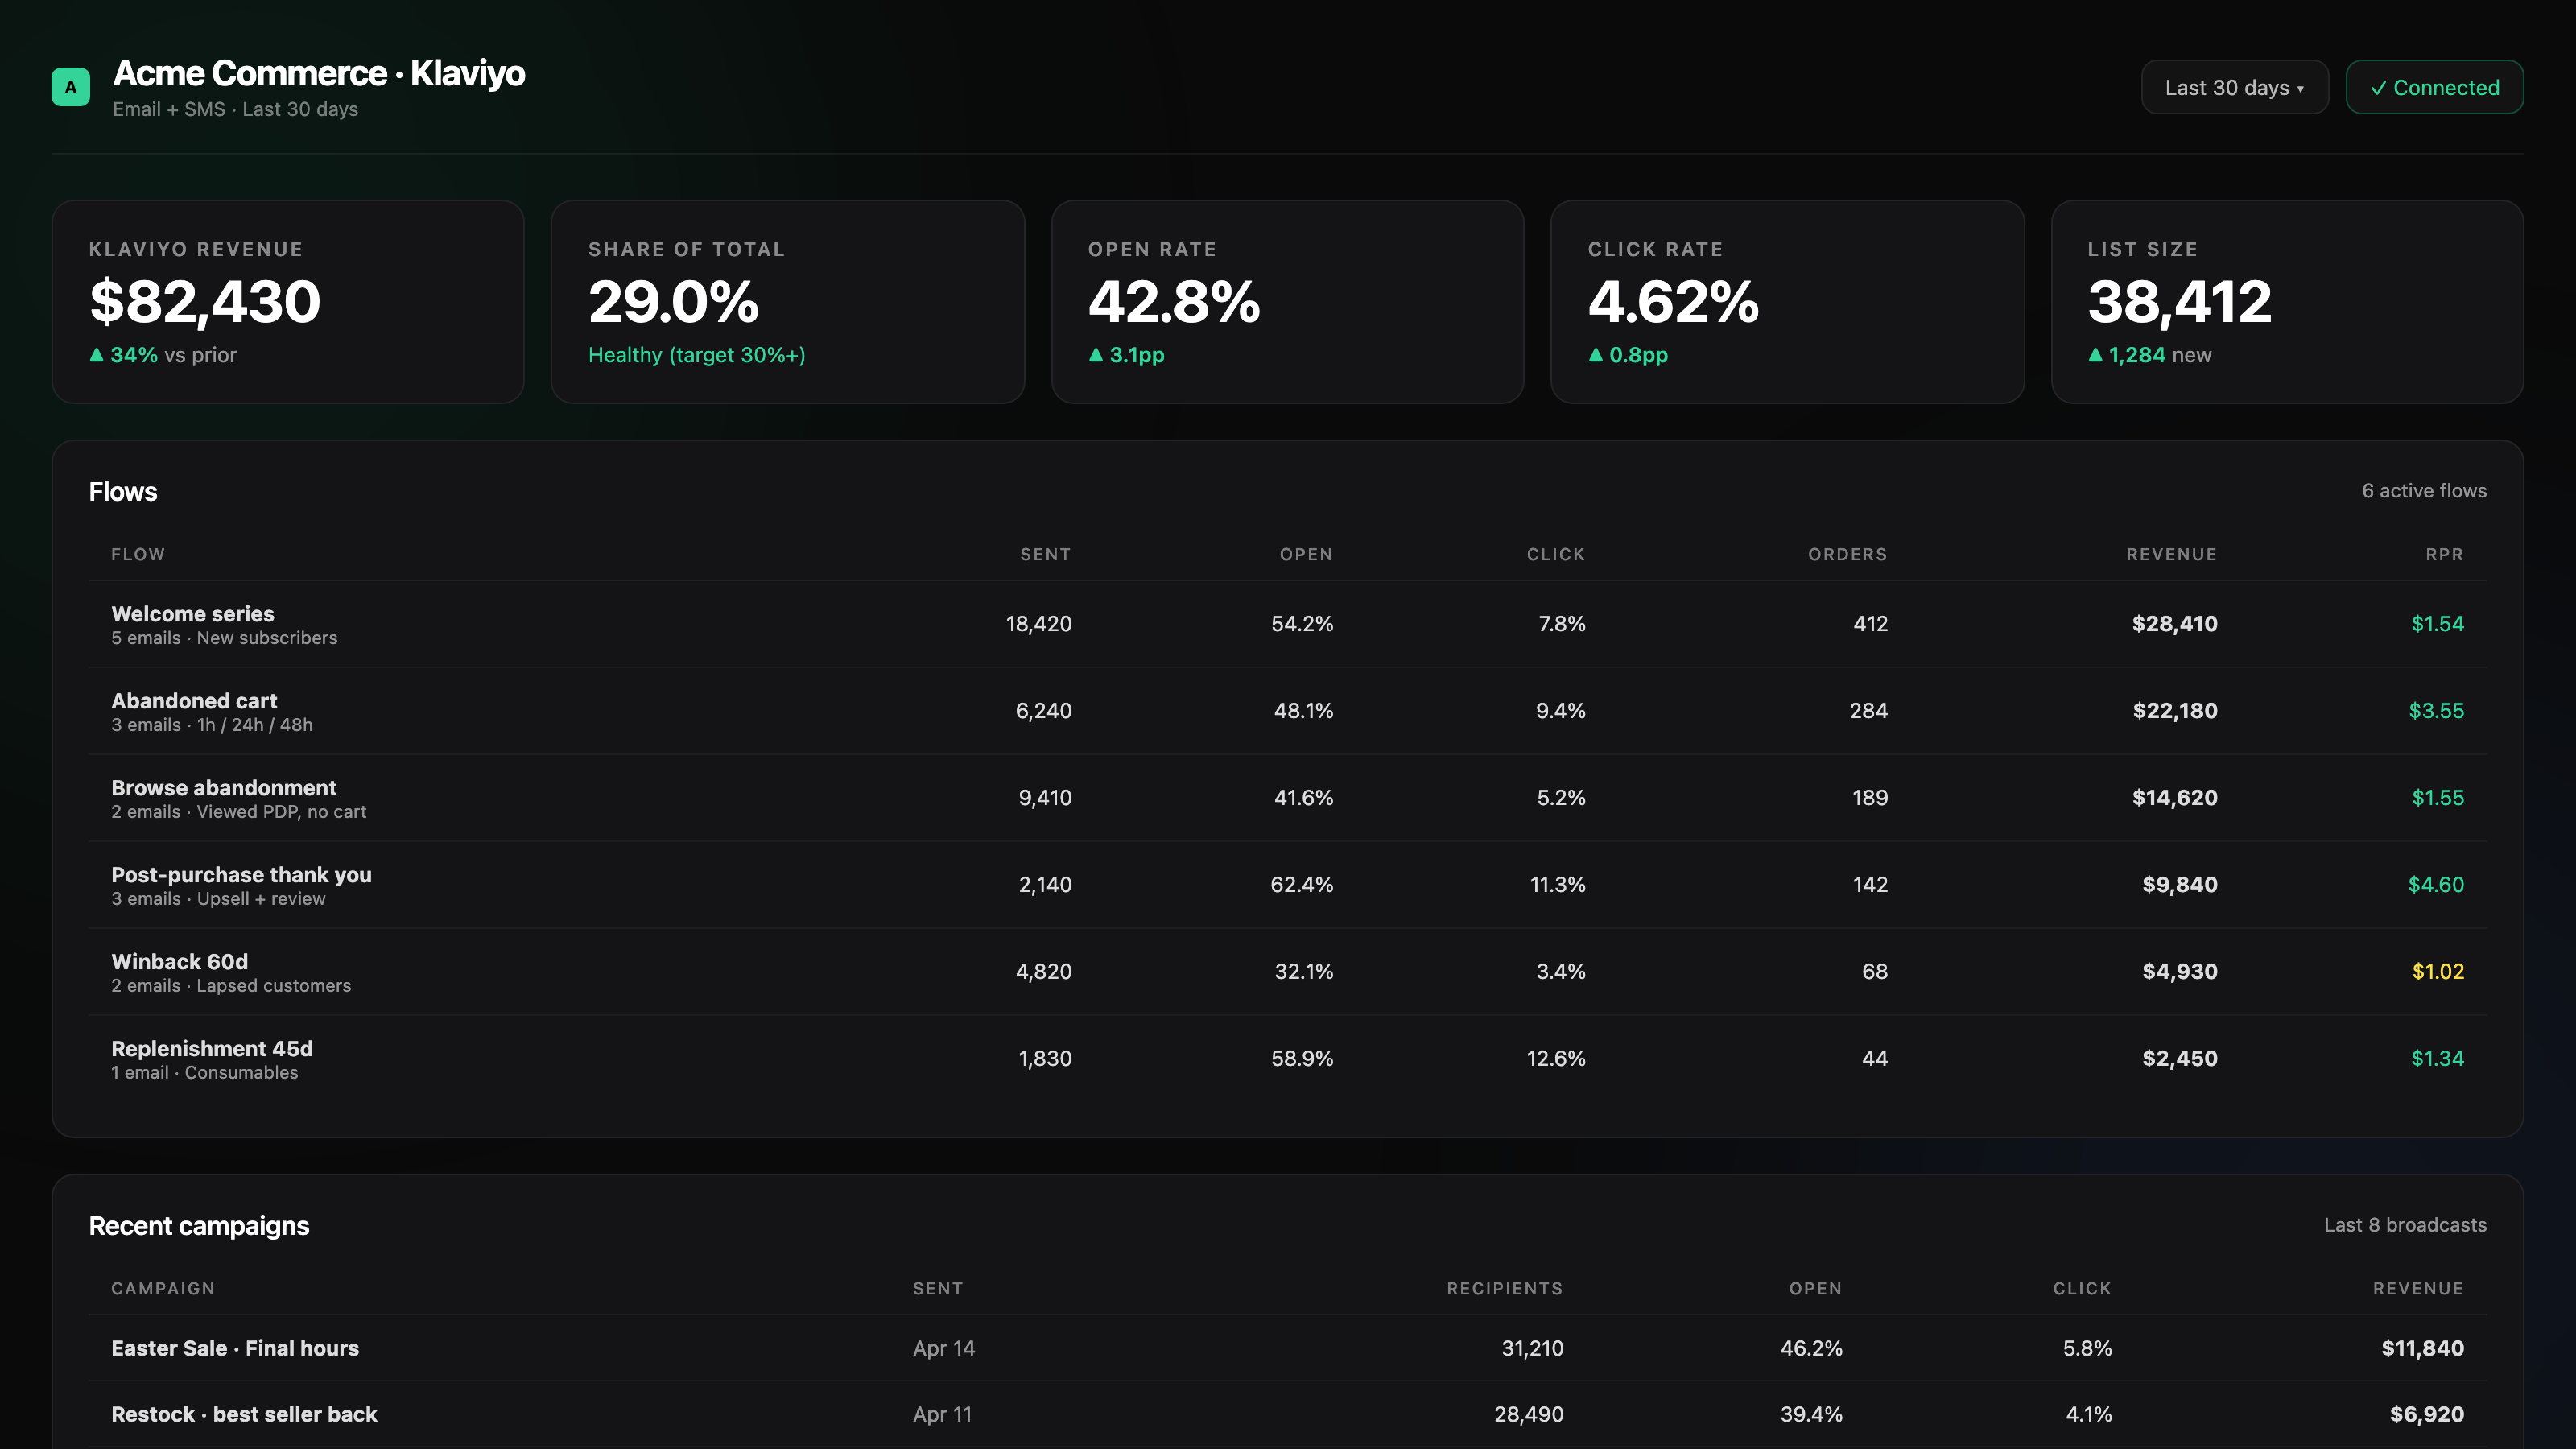The height and width of the screenshot is (1449, 2576).
Task: Sort campaigns by RECIPIENTS column header
Action: click(1504, 1288)
